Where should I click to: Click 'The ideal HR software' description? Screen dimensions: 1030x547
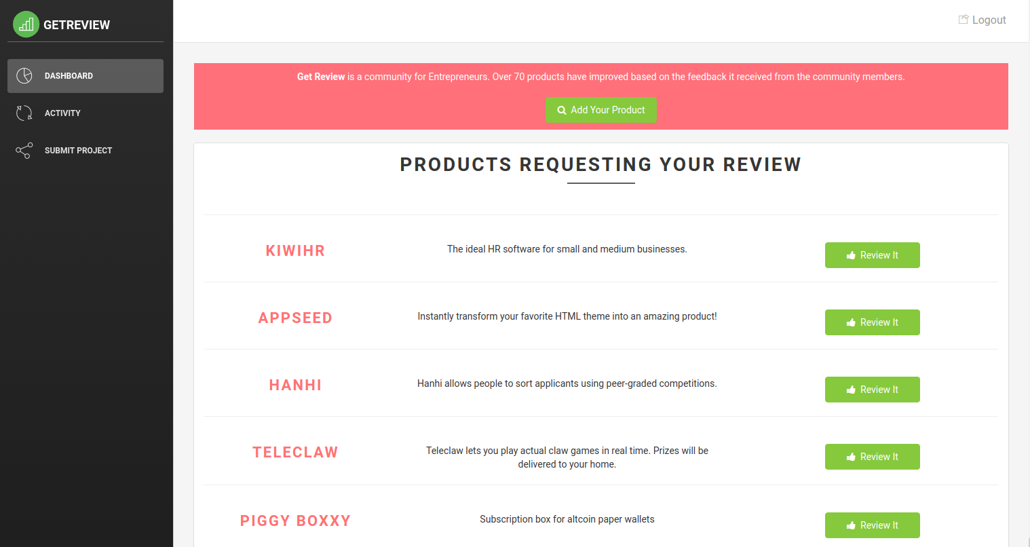coord(567,249)
